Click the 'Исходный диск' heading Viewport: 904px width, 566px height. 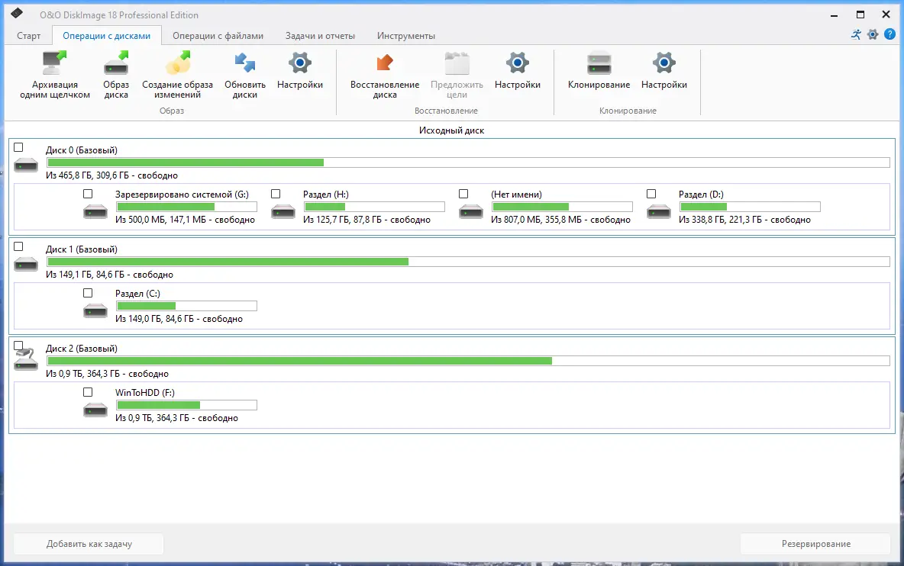coord(451,130)
